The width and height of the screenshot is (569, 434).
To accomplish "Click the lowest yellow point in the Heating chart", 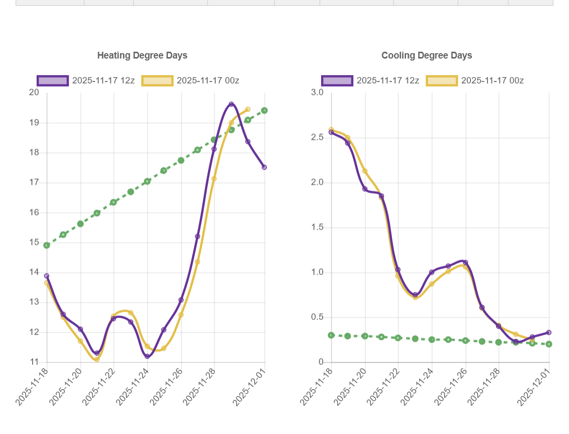I will coord(97,359).
